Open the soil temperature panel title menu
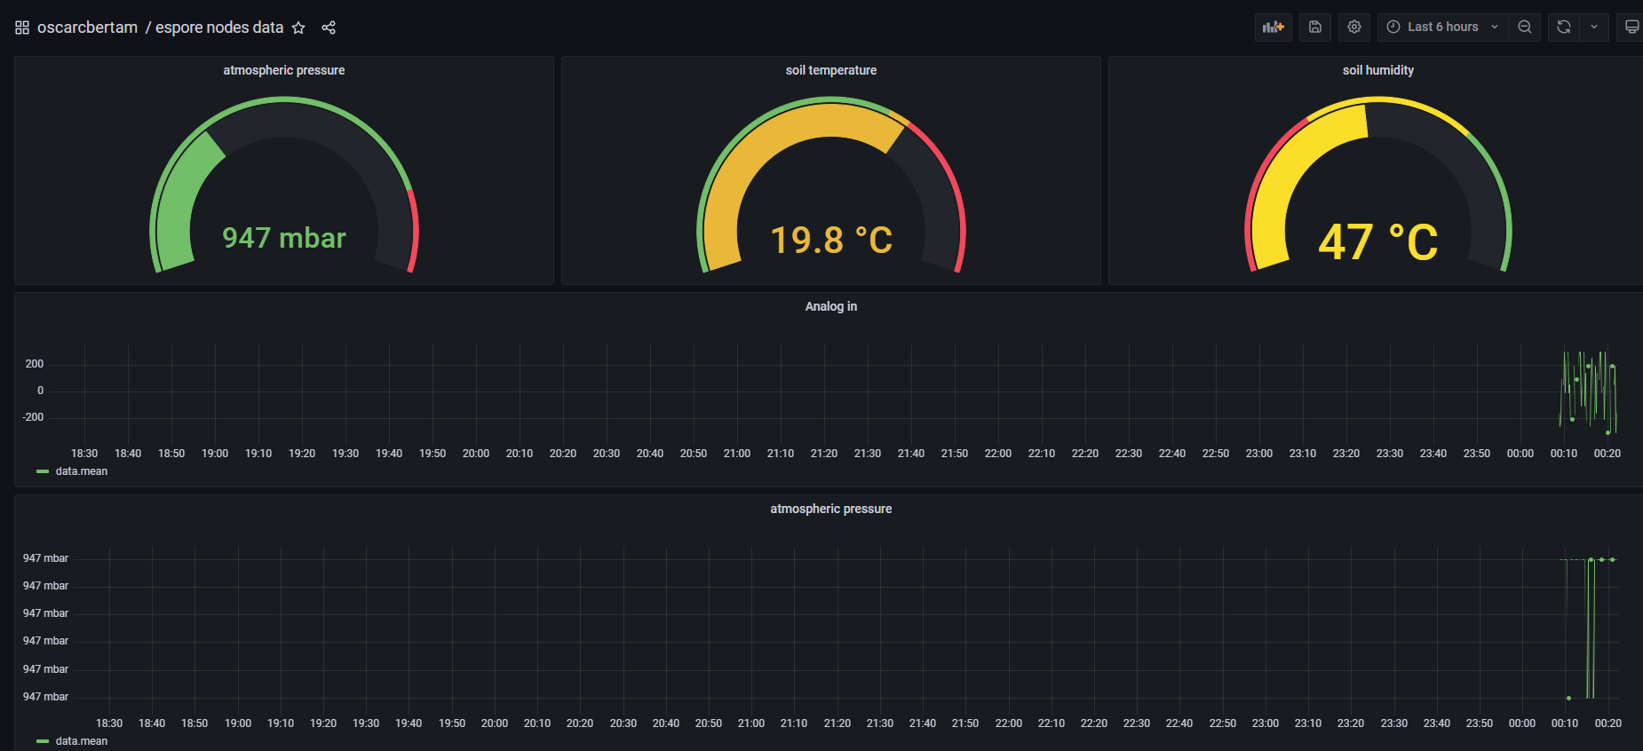The image size is (1643, 751). point(830,70)
